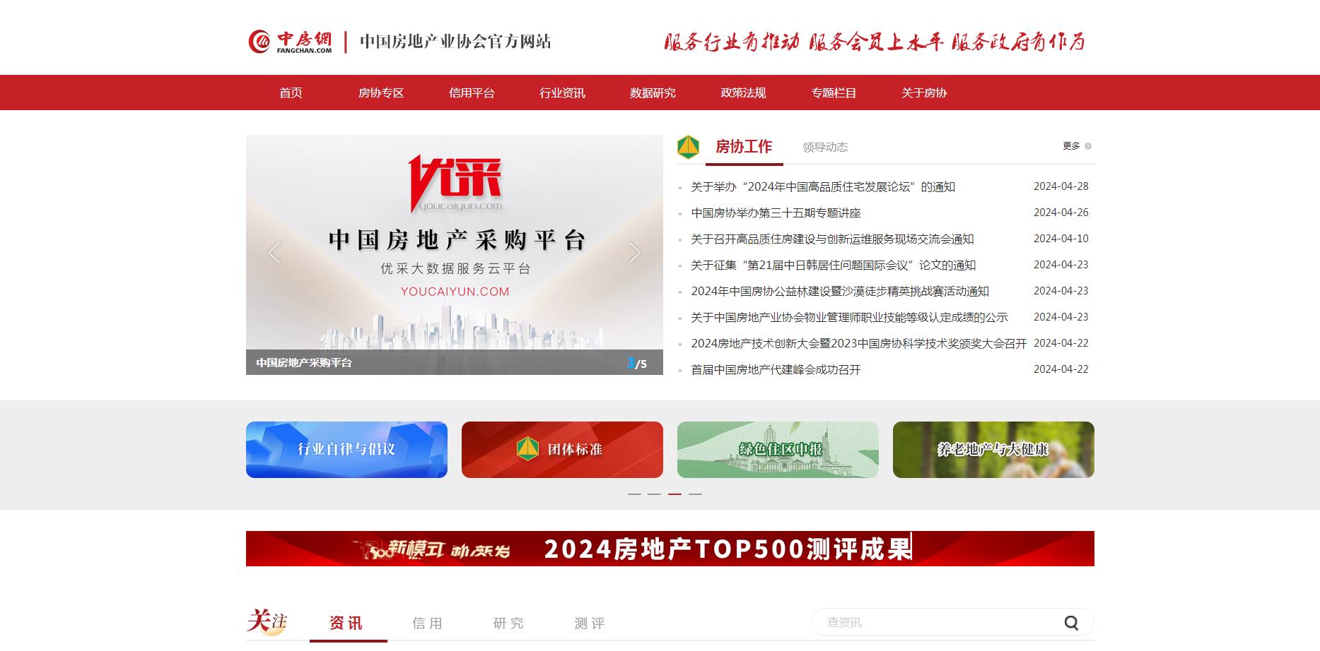Click the 团体标准 banner
This screenshot has height=651, width=1320.
(562, 450)
